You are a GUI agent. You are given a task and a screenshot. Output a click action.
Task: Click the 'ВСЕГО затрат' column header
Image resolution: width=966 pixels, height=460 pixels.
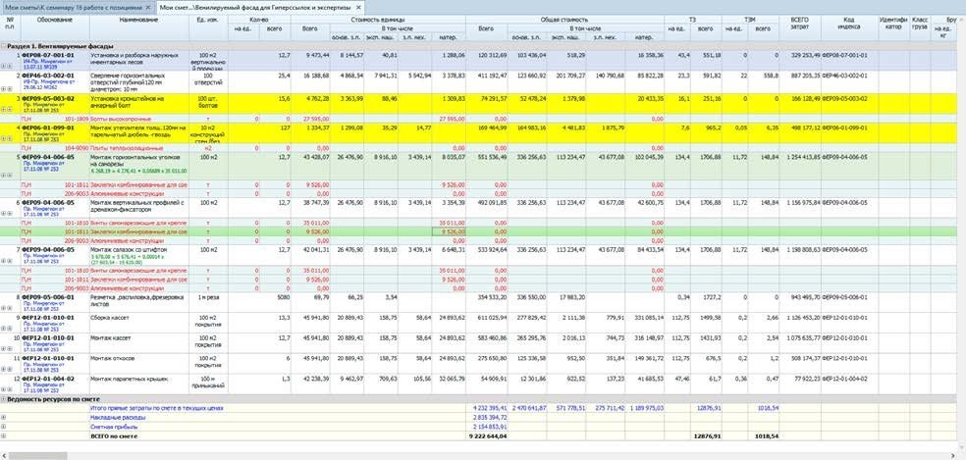coord(800,23)
